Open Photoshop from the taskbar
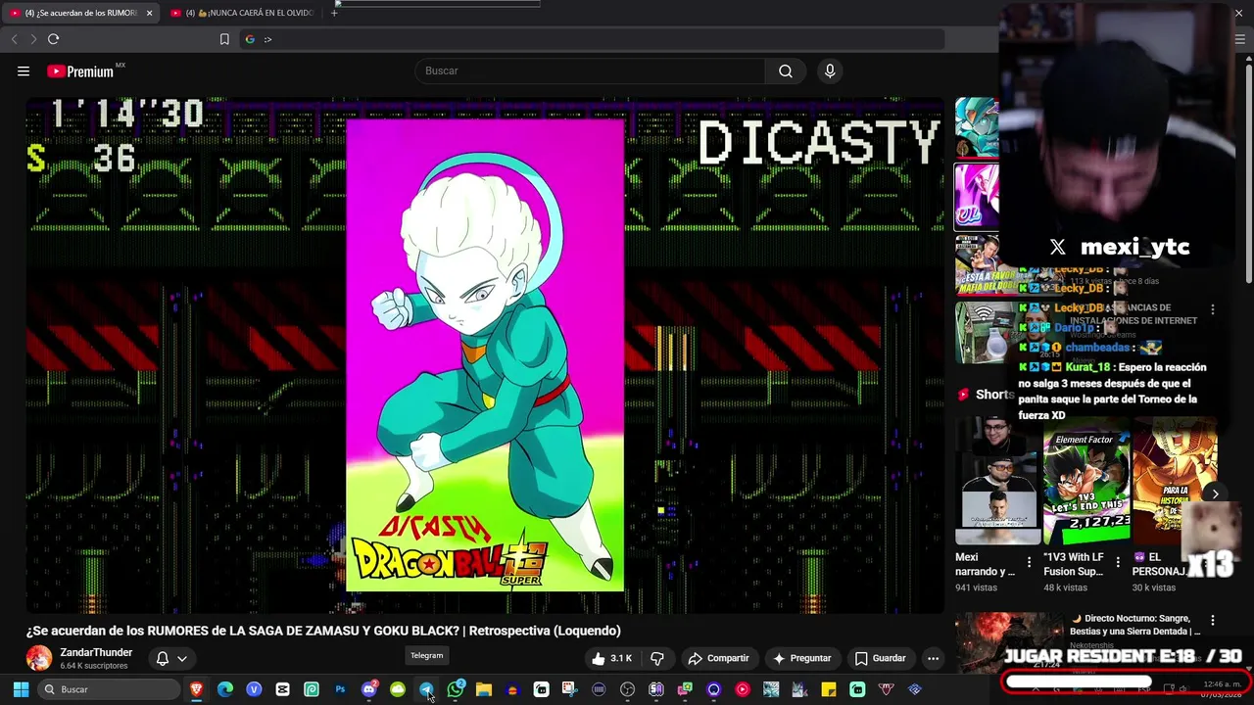The image size is (1254, 705). [340, 689]
